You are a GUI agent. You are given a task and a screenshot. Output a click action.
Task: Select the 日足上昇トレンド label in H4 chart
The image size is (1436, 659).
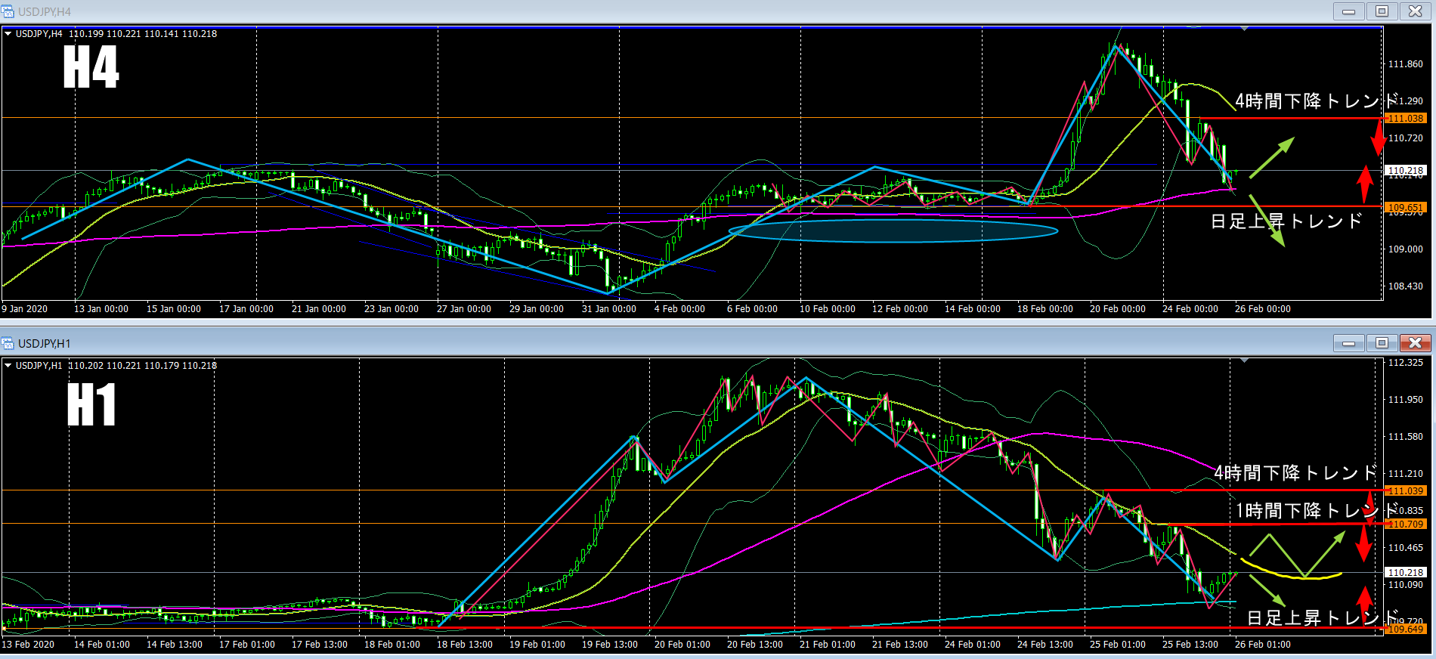pos(1286,221)
